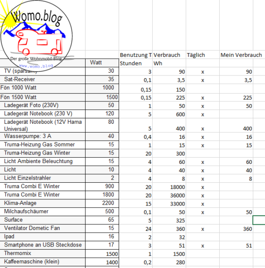Select the Ventilator Dometic Fan cell
This screenshot has width=265, height=268.
(x=43, y=229)
